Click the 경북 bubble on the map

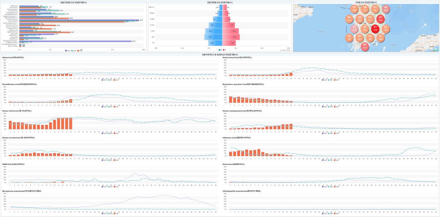[380, 18]
